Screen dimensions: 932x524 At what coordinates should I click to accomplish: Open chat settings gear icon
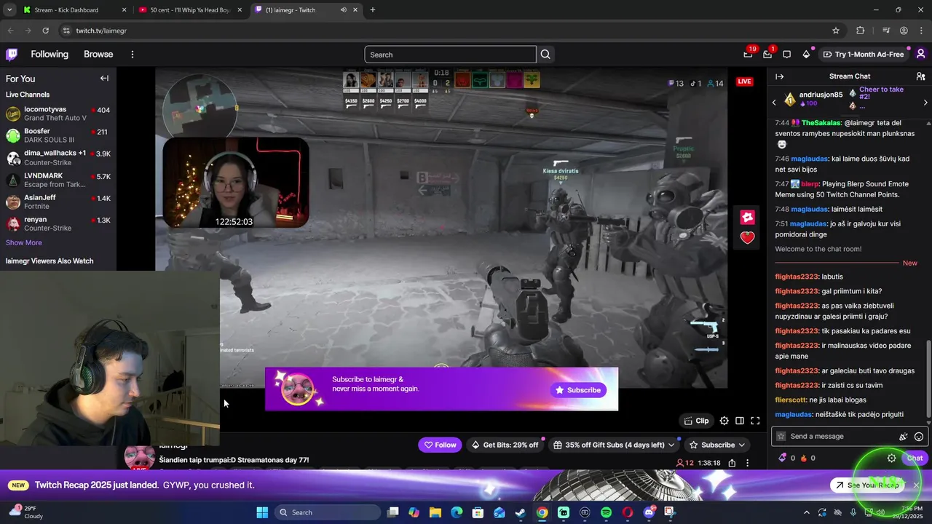click(x=891, y=458)
